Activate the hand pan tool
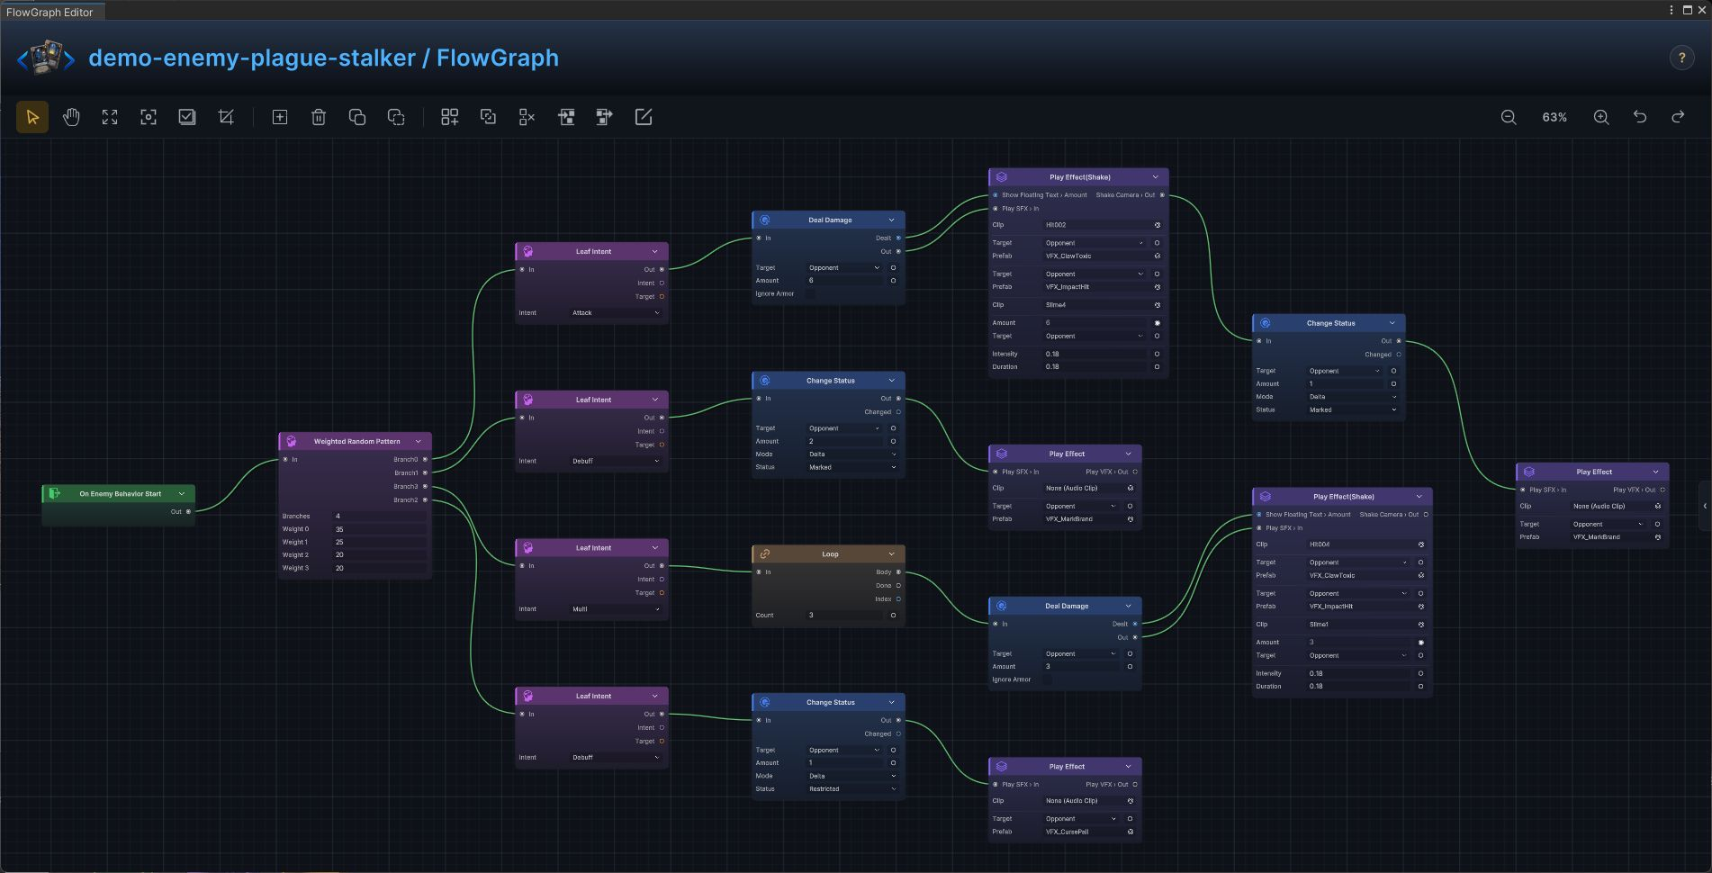Image resolution: width=1712 pixels, height=873 pixels. tap(71, 117)
